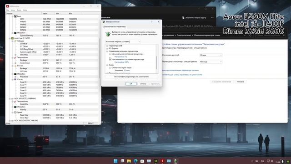
Task: Click OK in the Электропитание dialog
Action: tap(131, 84)
